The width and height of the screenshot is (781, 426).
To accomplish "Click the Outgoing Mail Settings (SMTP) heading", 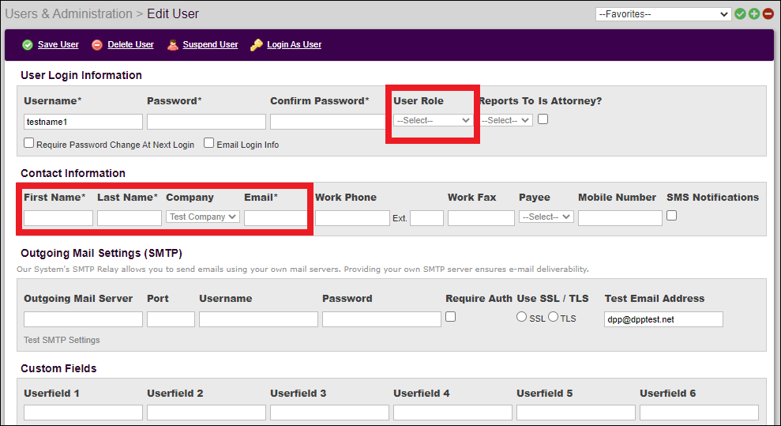I will [101, 253].
